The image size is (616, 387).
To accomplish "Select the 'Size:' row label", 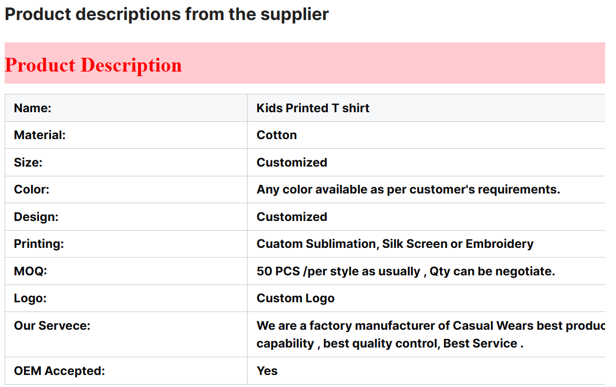I will (x=28, y=163).
